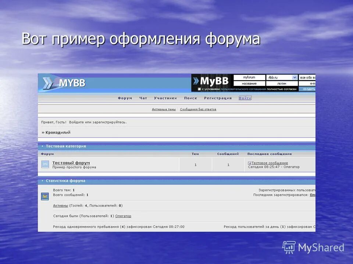This screenshot has height=264, width=353.
Task: Click the пользовательского соглашения highlighted link text
Action: pos(242,89)
